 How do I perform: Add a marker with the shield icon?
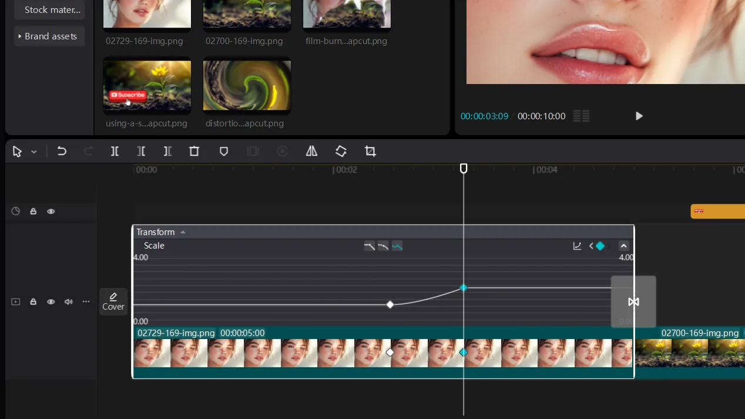(x=224, y=151)
